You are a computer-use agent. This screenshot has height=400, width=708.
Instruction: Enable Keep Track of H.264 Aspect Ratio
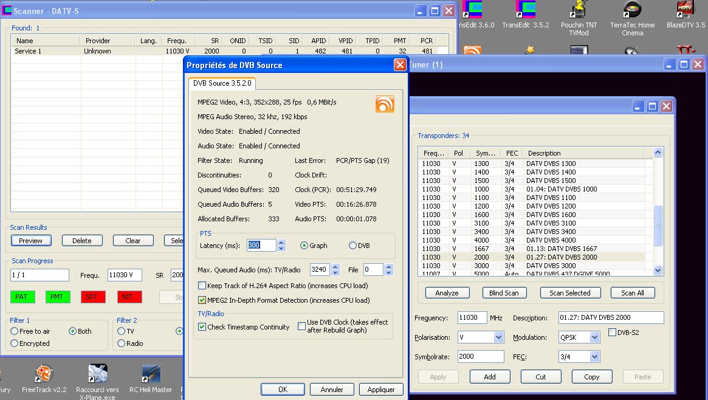(x=202, y=286)
